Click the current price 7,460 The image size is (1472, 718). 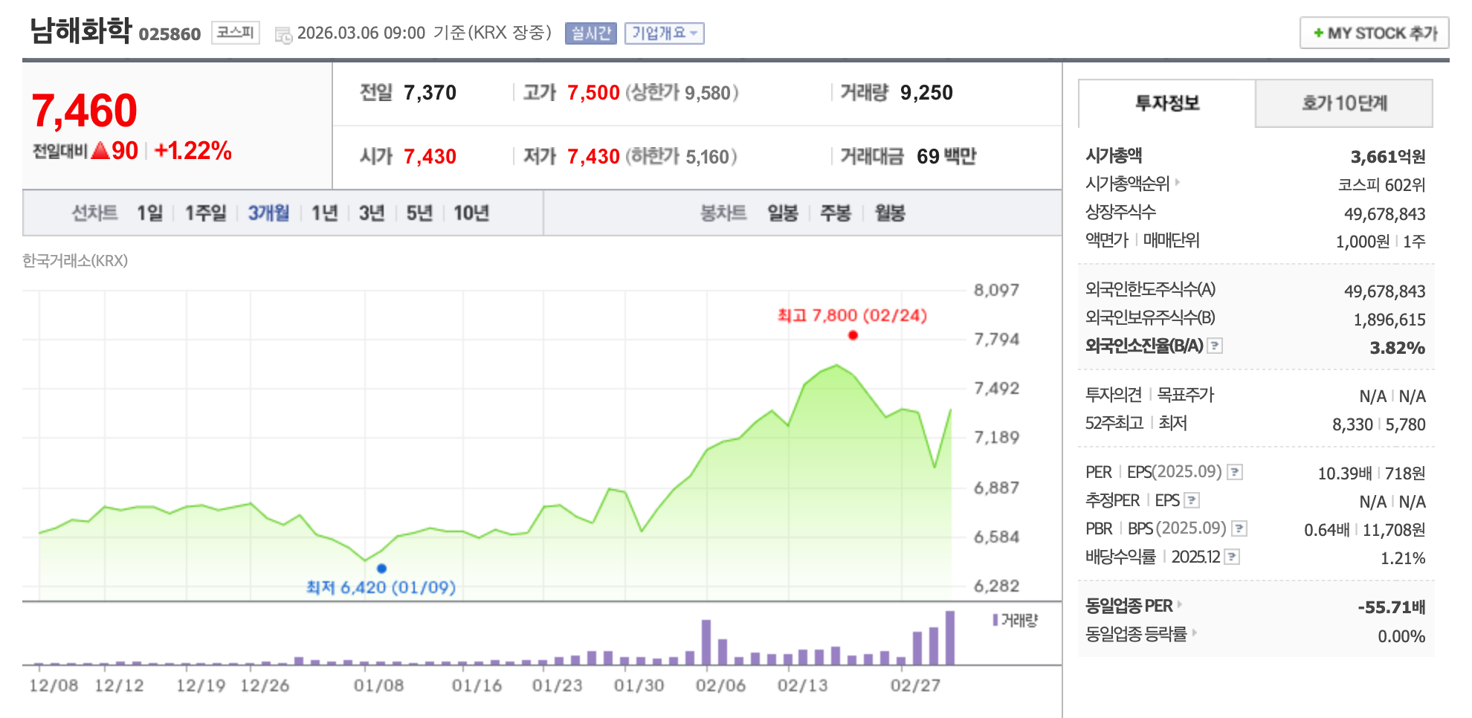pyautogui.click(x=85, y=111)
